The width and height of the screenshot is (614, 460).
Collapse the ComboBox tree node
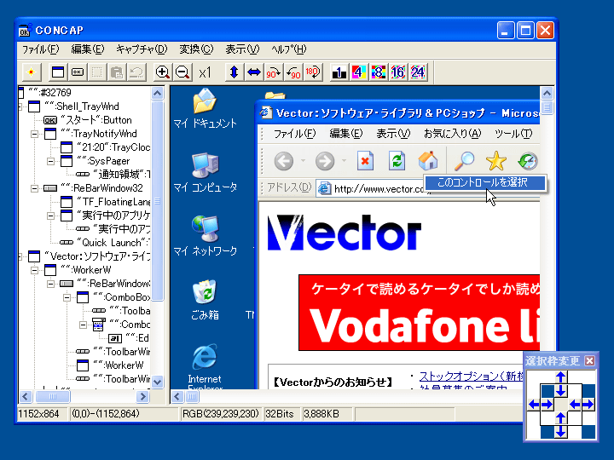pyautogui.click(x=67, y=297)
